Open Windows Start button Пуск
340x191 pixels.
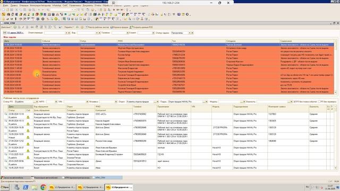coord(5,187)
